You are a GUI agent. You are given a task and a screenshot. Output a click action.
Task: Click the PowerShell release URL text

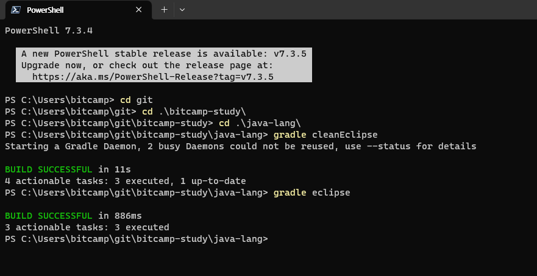tap(153, 77)
